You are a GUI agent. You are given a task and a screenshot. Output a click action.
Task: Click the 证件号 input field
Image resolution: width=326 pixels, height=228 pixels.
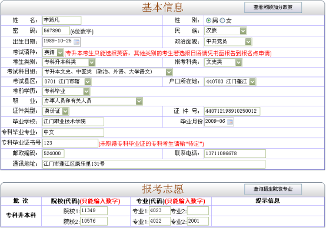(232, 111)
